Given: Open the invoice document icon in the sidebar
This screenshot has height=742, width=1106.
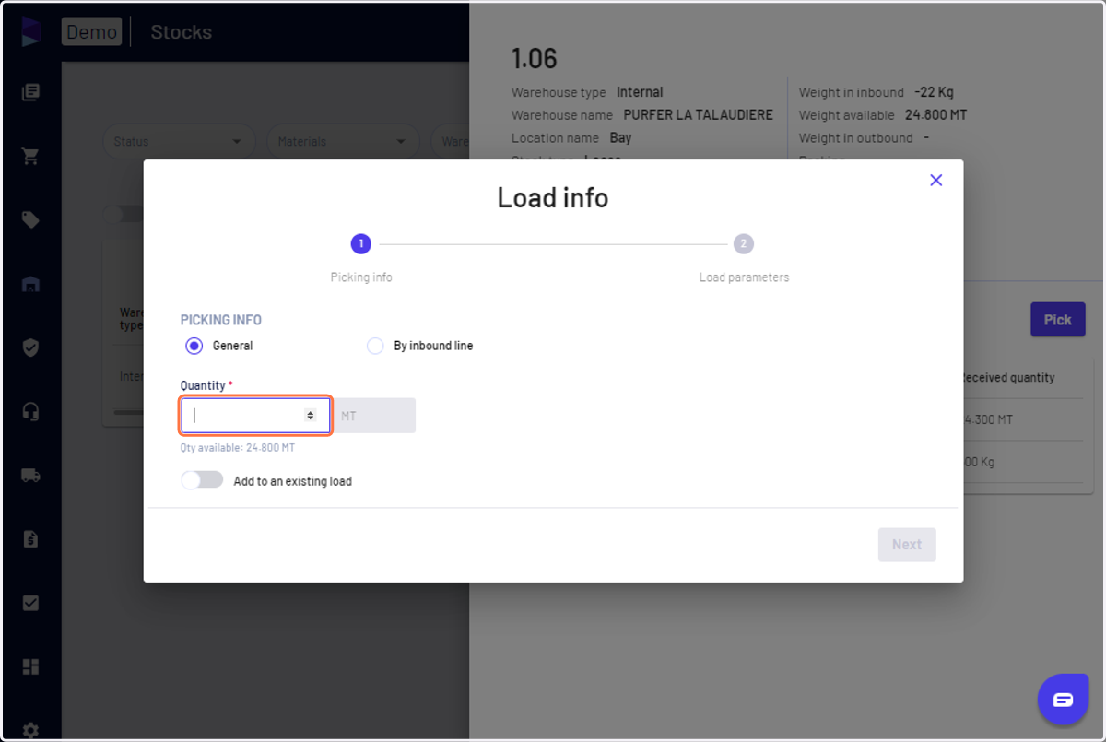Looking at the screenshot, I should (30, 539).
